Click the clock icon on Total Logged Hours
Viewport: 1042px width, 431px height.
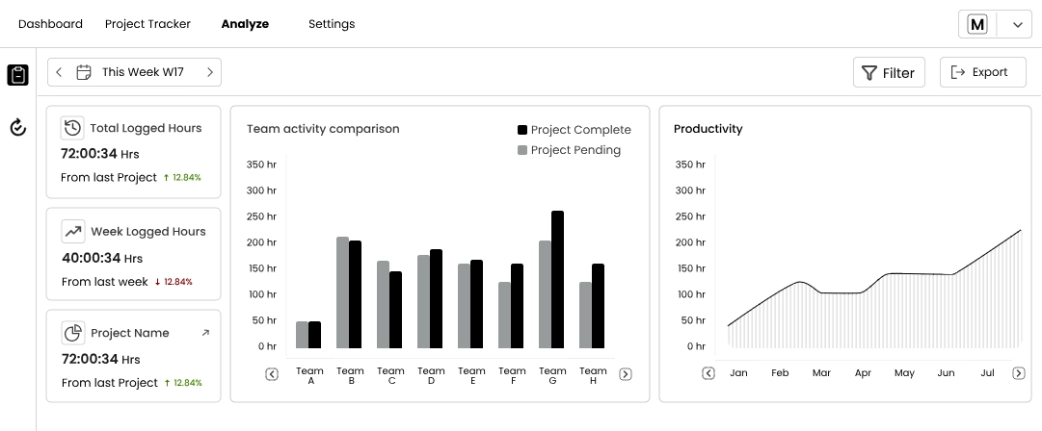point(72,128)
